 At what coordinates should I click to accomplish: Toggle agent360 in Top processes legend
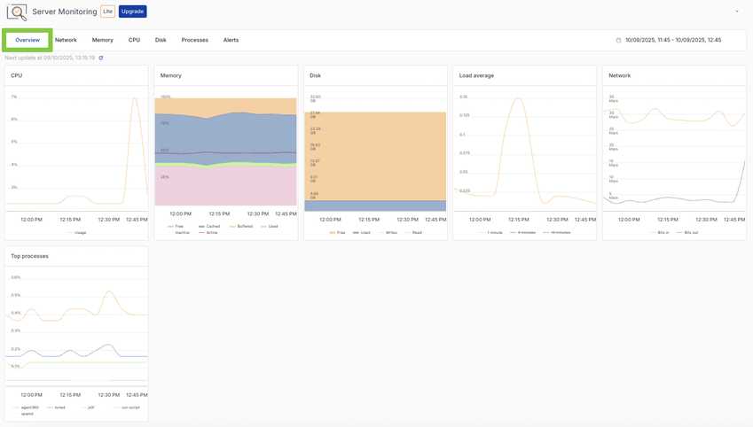coord(29,408)
